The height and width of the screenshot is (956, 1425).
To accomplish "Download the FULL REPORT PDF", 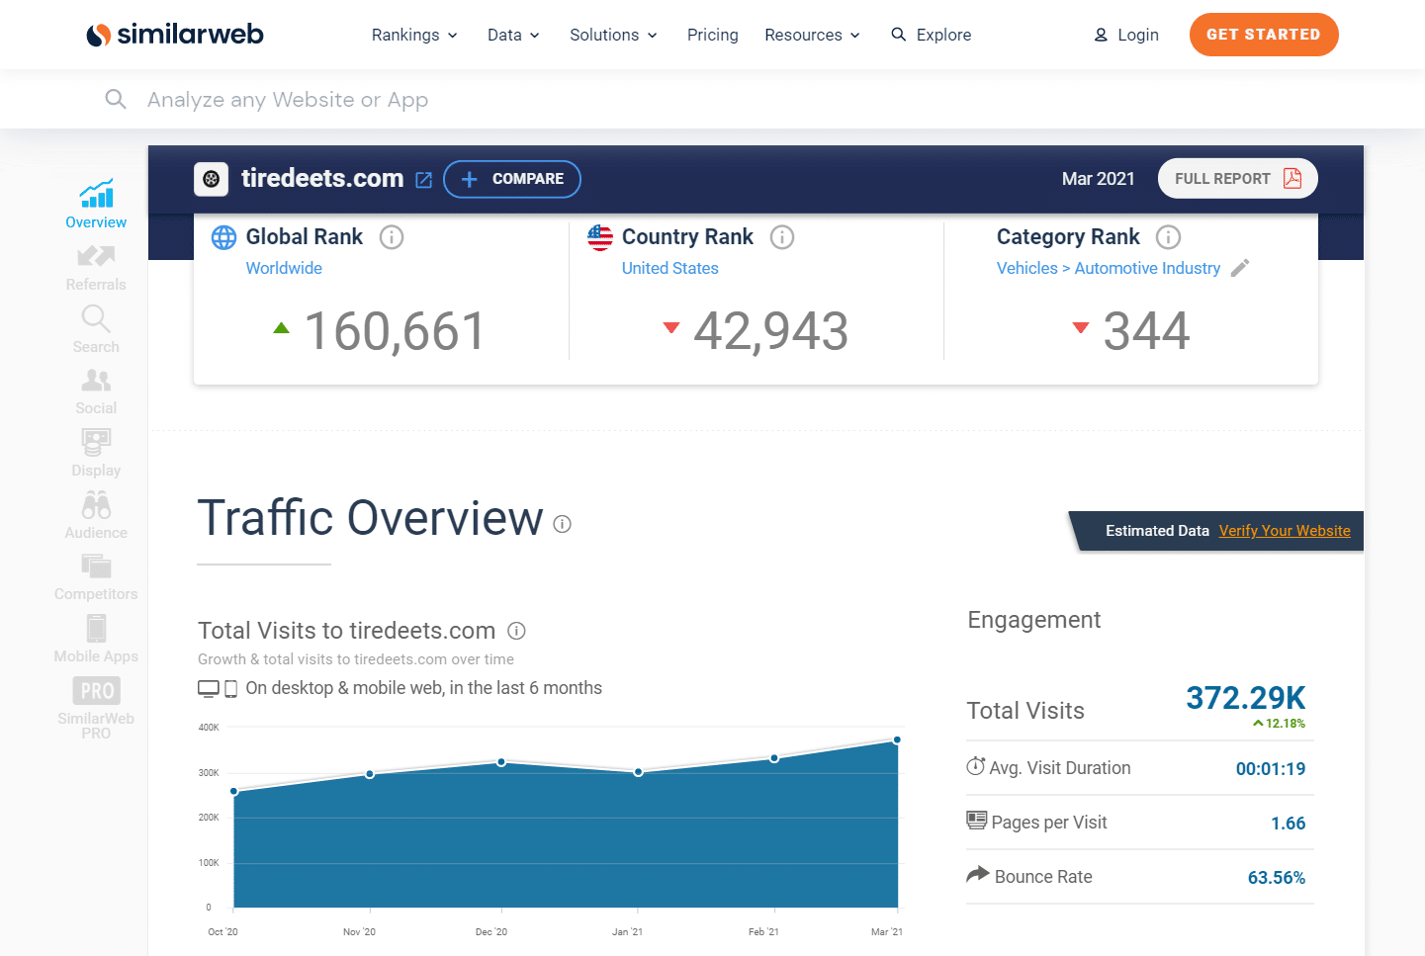I will [1237, 179].
